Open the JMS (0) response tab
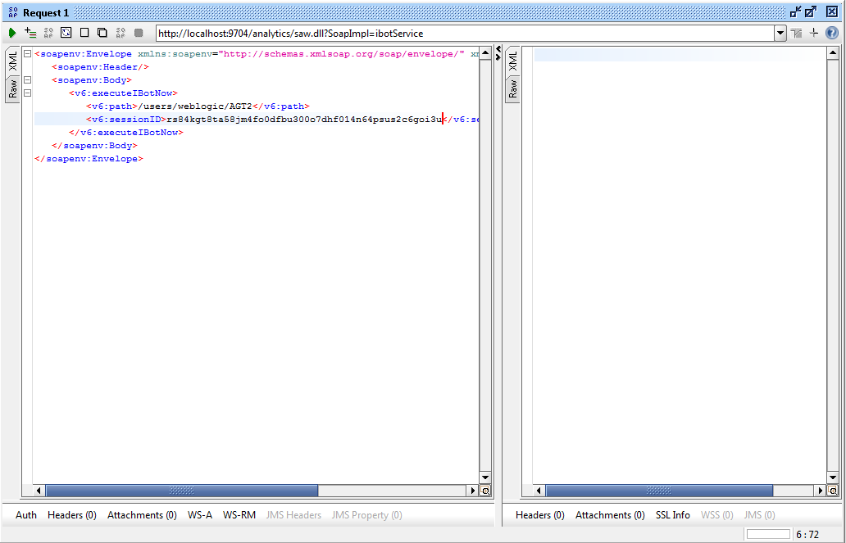 (759, 515)
